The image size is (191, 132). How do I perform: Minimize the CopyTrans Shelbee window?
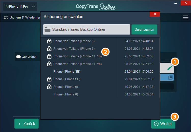[175, 3]
